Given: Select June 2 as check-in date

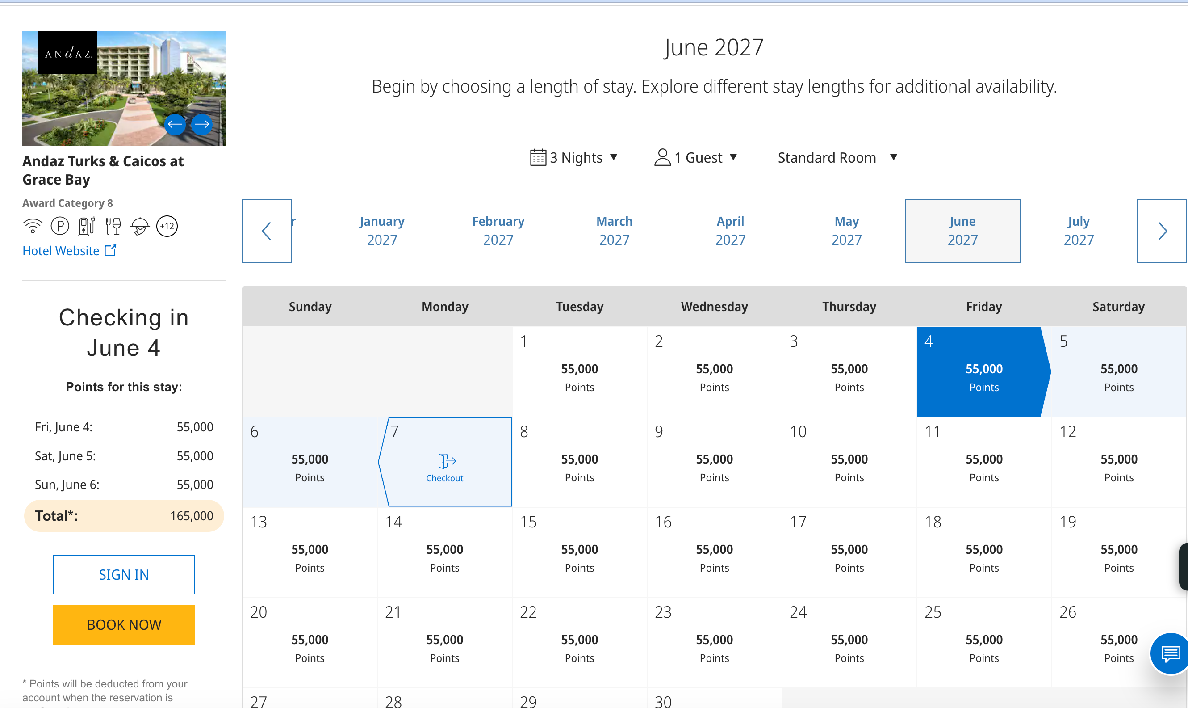Looking at the screenshot, I should [x=714, y=371].
